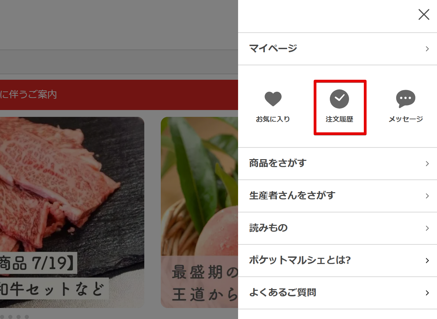Open よくあるご質問 menu entry
The width and height of the screenshot is (437, 319).
click(337, 293)
